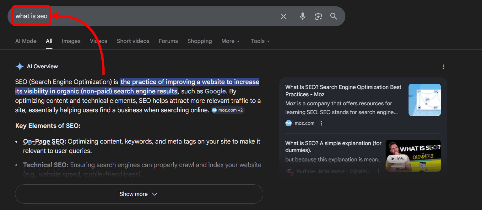Viewport: 482px width, 210px height.
Task: Activate voice search with the microphone icon
Action: pyautogui.click(x=302, y=16)
